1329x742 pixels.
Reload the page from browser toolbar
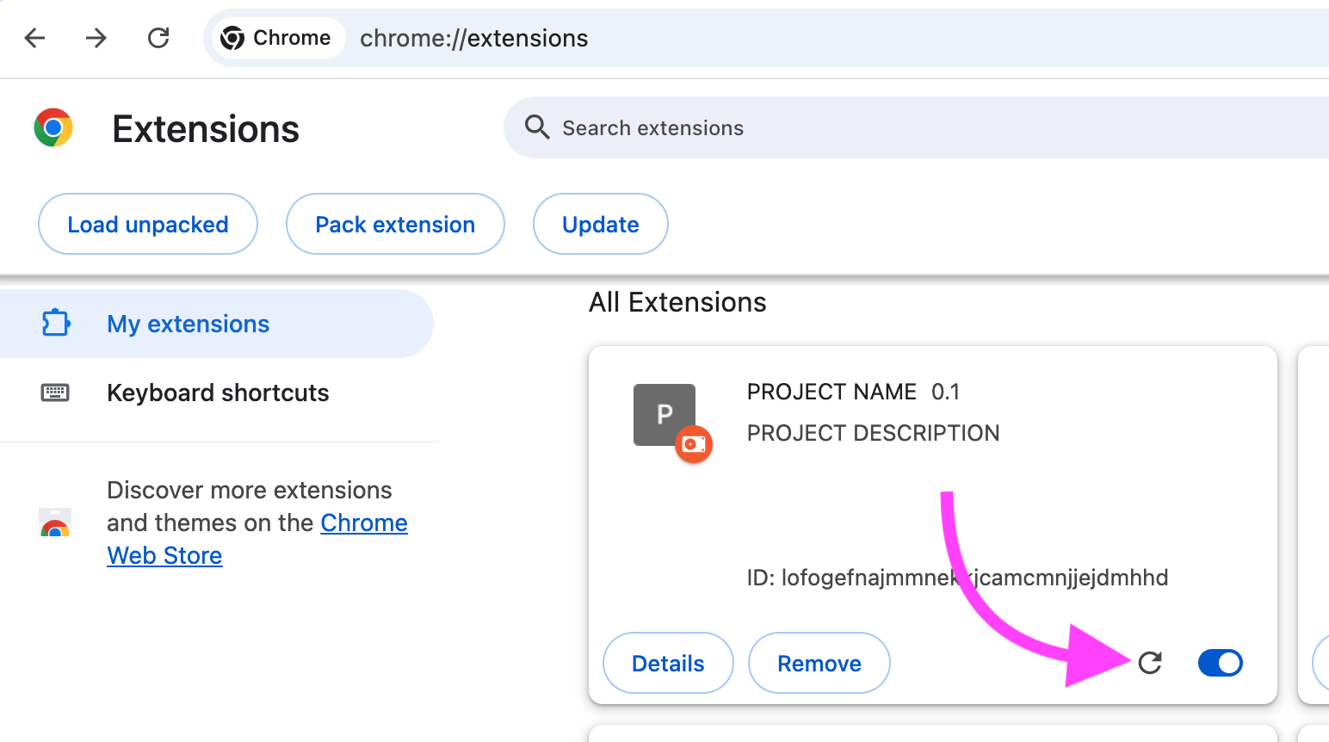pos(158,38)
